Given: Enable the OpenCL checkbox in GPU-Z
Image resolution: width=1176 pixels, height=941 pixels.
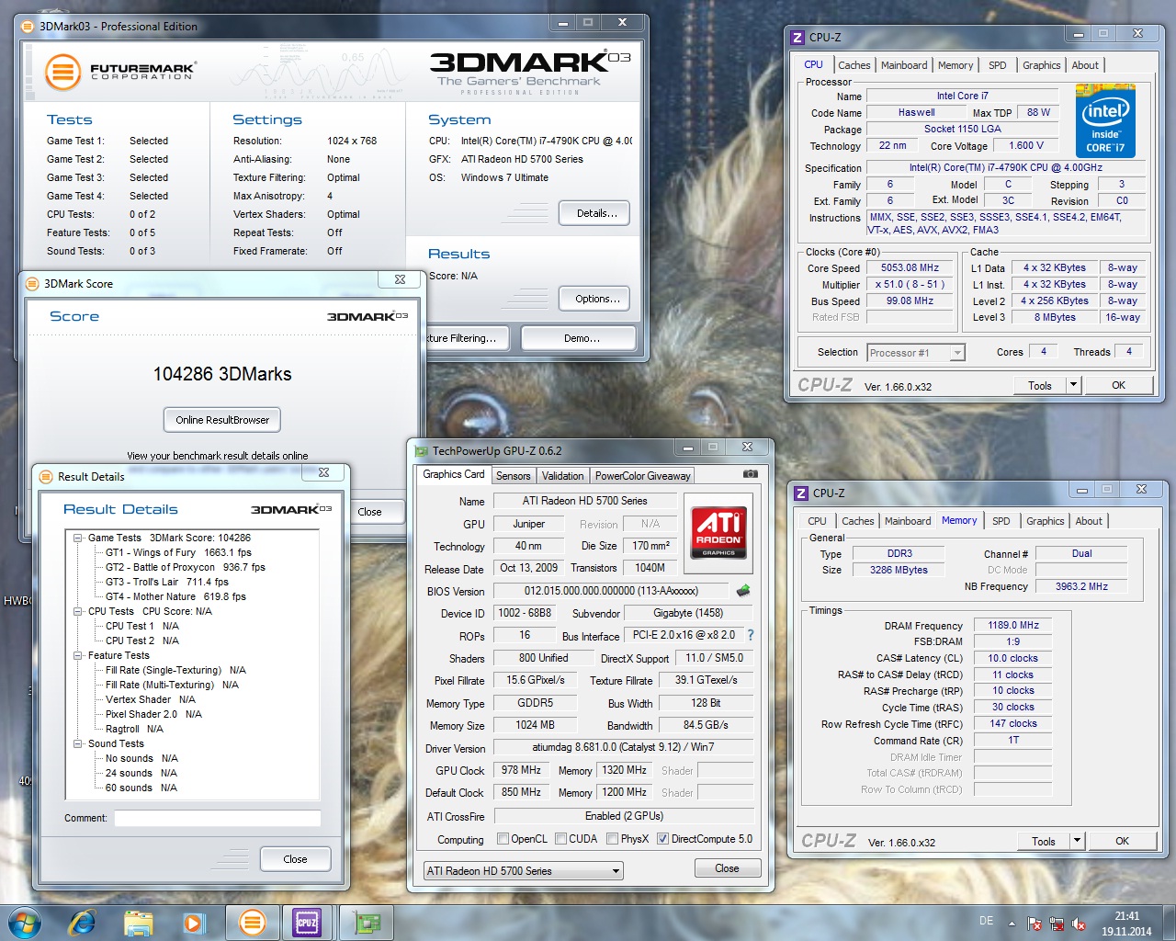Looking at the screenshot, I should click(503, 839).
